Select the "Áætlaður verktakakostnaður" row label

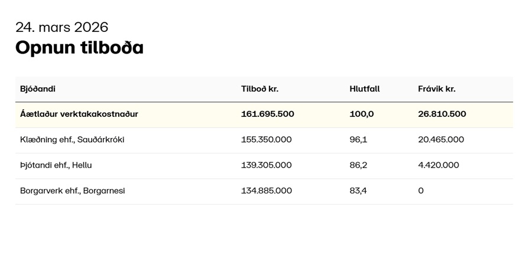coord(79,114)
